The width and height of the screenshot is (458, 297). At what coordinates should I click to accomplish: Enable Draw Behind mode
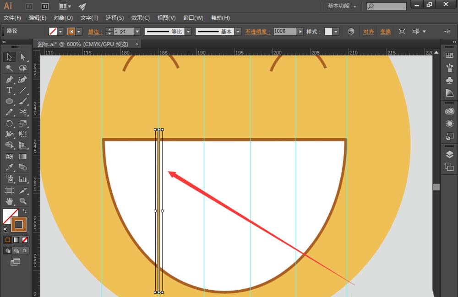pos(16,251)
